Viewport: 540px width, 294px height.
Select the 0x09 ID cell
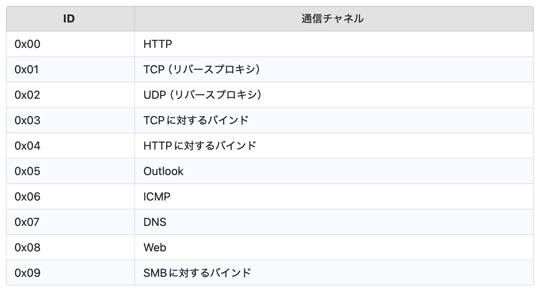[27, 273]
